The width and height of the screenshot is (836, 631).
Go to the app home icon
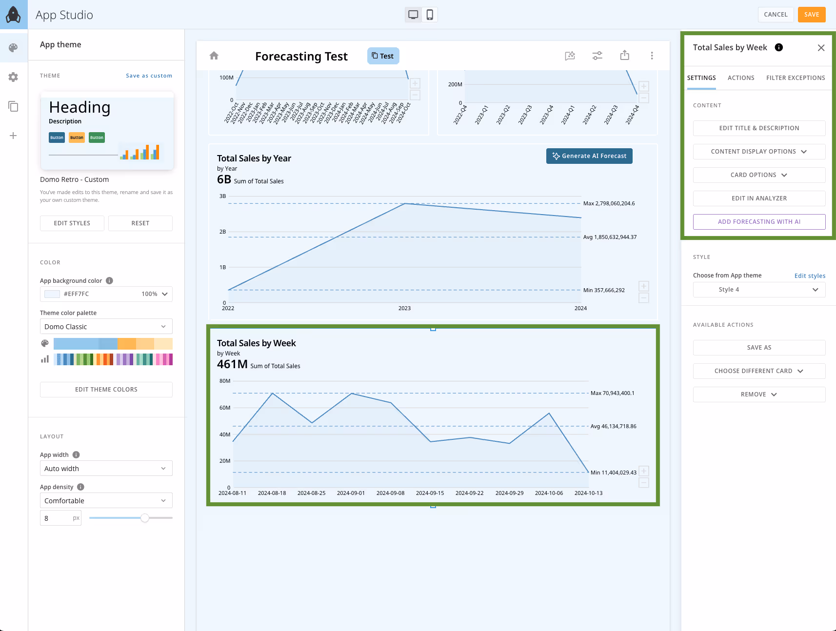coord(214,56)
